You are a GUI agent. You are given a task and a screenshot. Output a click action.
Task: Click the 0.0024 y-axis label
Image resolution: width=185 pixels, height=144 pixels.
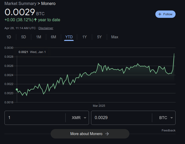coord(9,75)
